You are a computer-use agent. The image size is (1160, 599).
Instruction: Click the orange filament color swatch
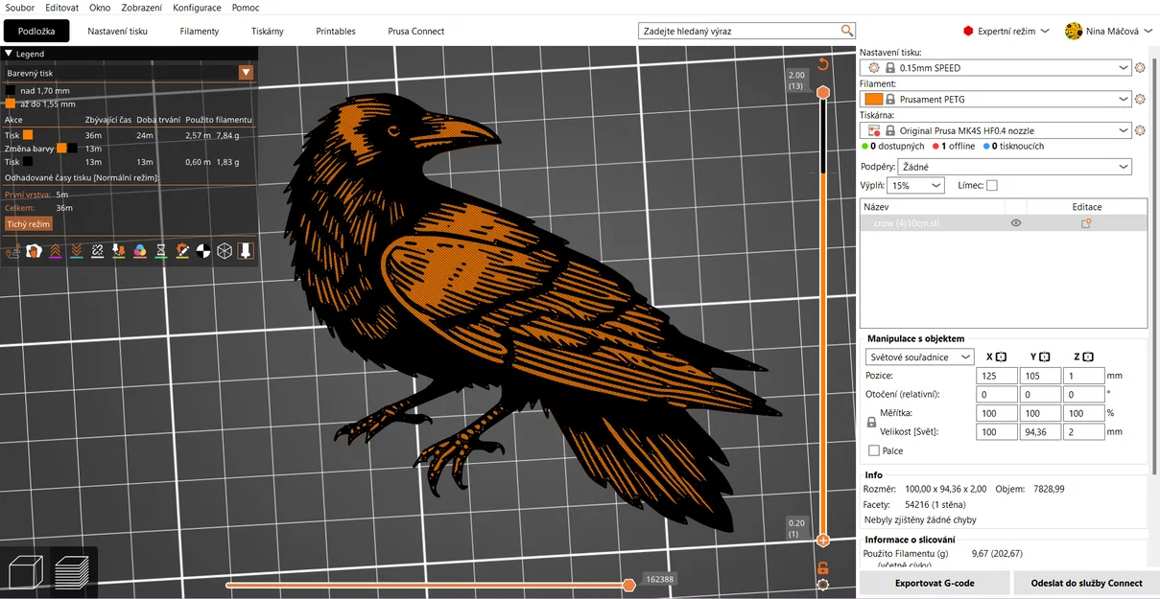873,100
